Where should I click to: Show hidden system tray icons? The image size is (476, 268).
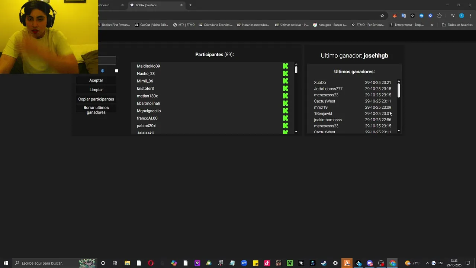427,263
